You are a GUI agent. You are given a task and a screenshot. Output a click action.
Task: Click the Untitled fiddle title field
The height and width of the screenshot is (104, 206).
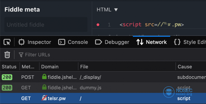(x=46, y=25)
